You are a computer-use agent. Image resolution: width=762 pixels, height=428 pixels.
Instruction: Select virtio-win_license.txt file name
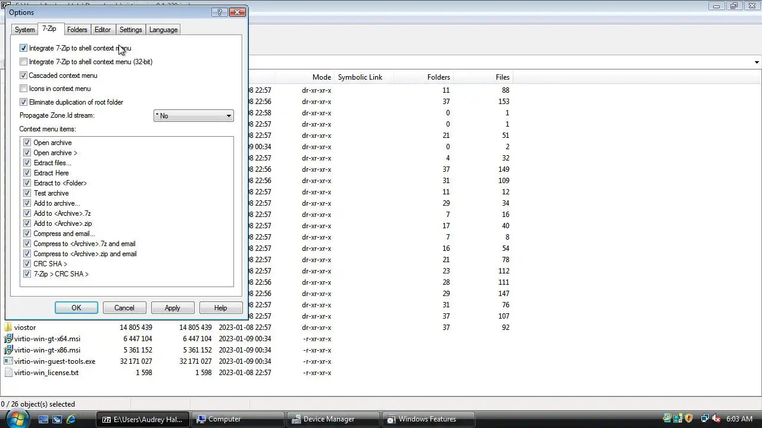pos(46,373)
